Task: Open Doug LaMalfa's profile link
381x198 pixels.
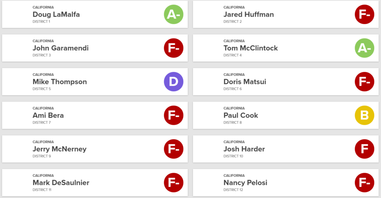Action: [x=56, y=14]
